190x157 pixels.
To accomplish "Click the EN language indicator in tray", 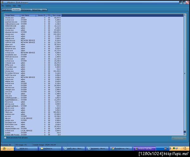I will pos(165,148).
